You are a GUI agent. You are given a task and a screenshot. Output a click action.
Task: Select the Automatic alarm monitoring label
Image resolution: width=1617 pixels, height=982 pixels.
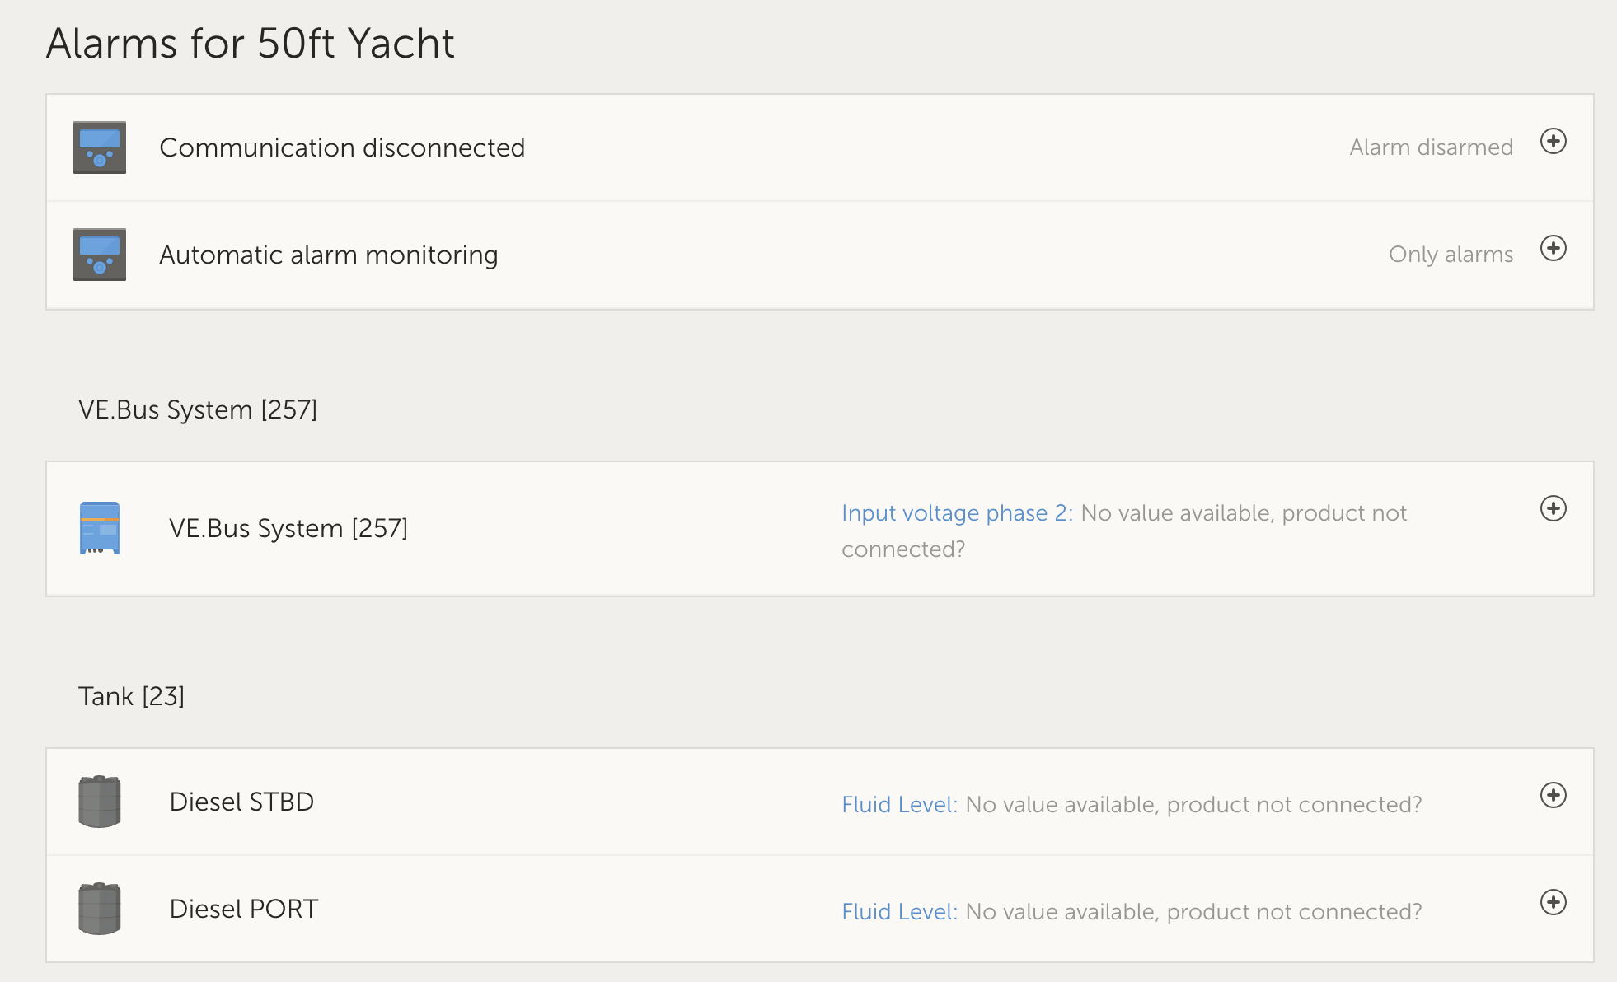[x=328, y=255]
